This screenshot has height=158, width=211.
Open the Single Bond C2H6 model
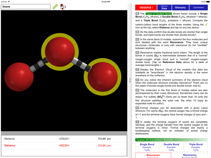(x=147, y=147)
